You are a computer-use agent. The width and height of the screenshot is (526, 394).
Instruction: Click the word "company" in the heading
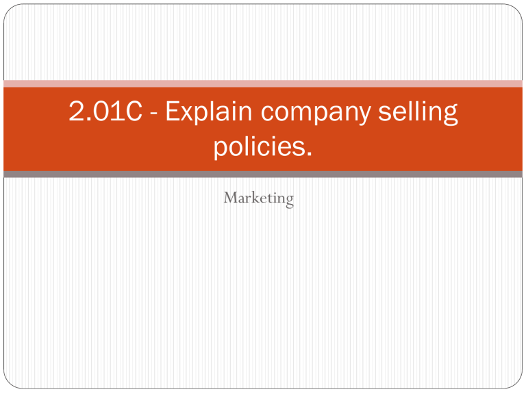pos(316,114)
